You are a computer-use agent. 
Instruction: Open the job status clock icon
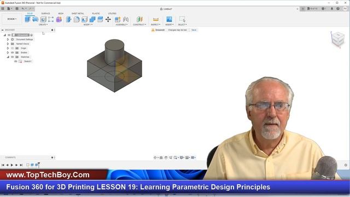point(323,9)
